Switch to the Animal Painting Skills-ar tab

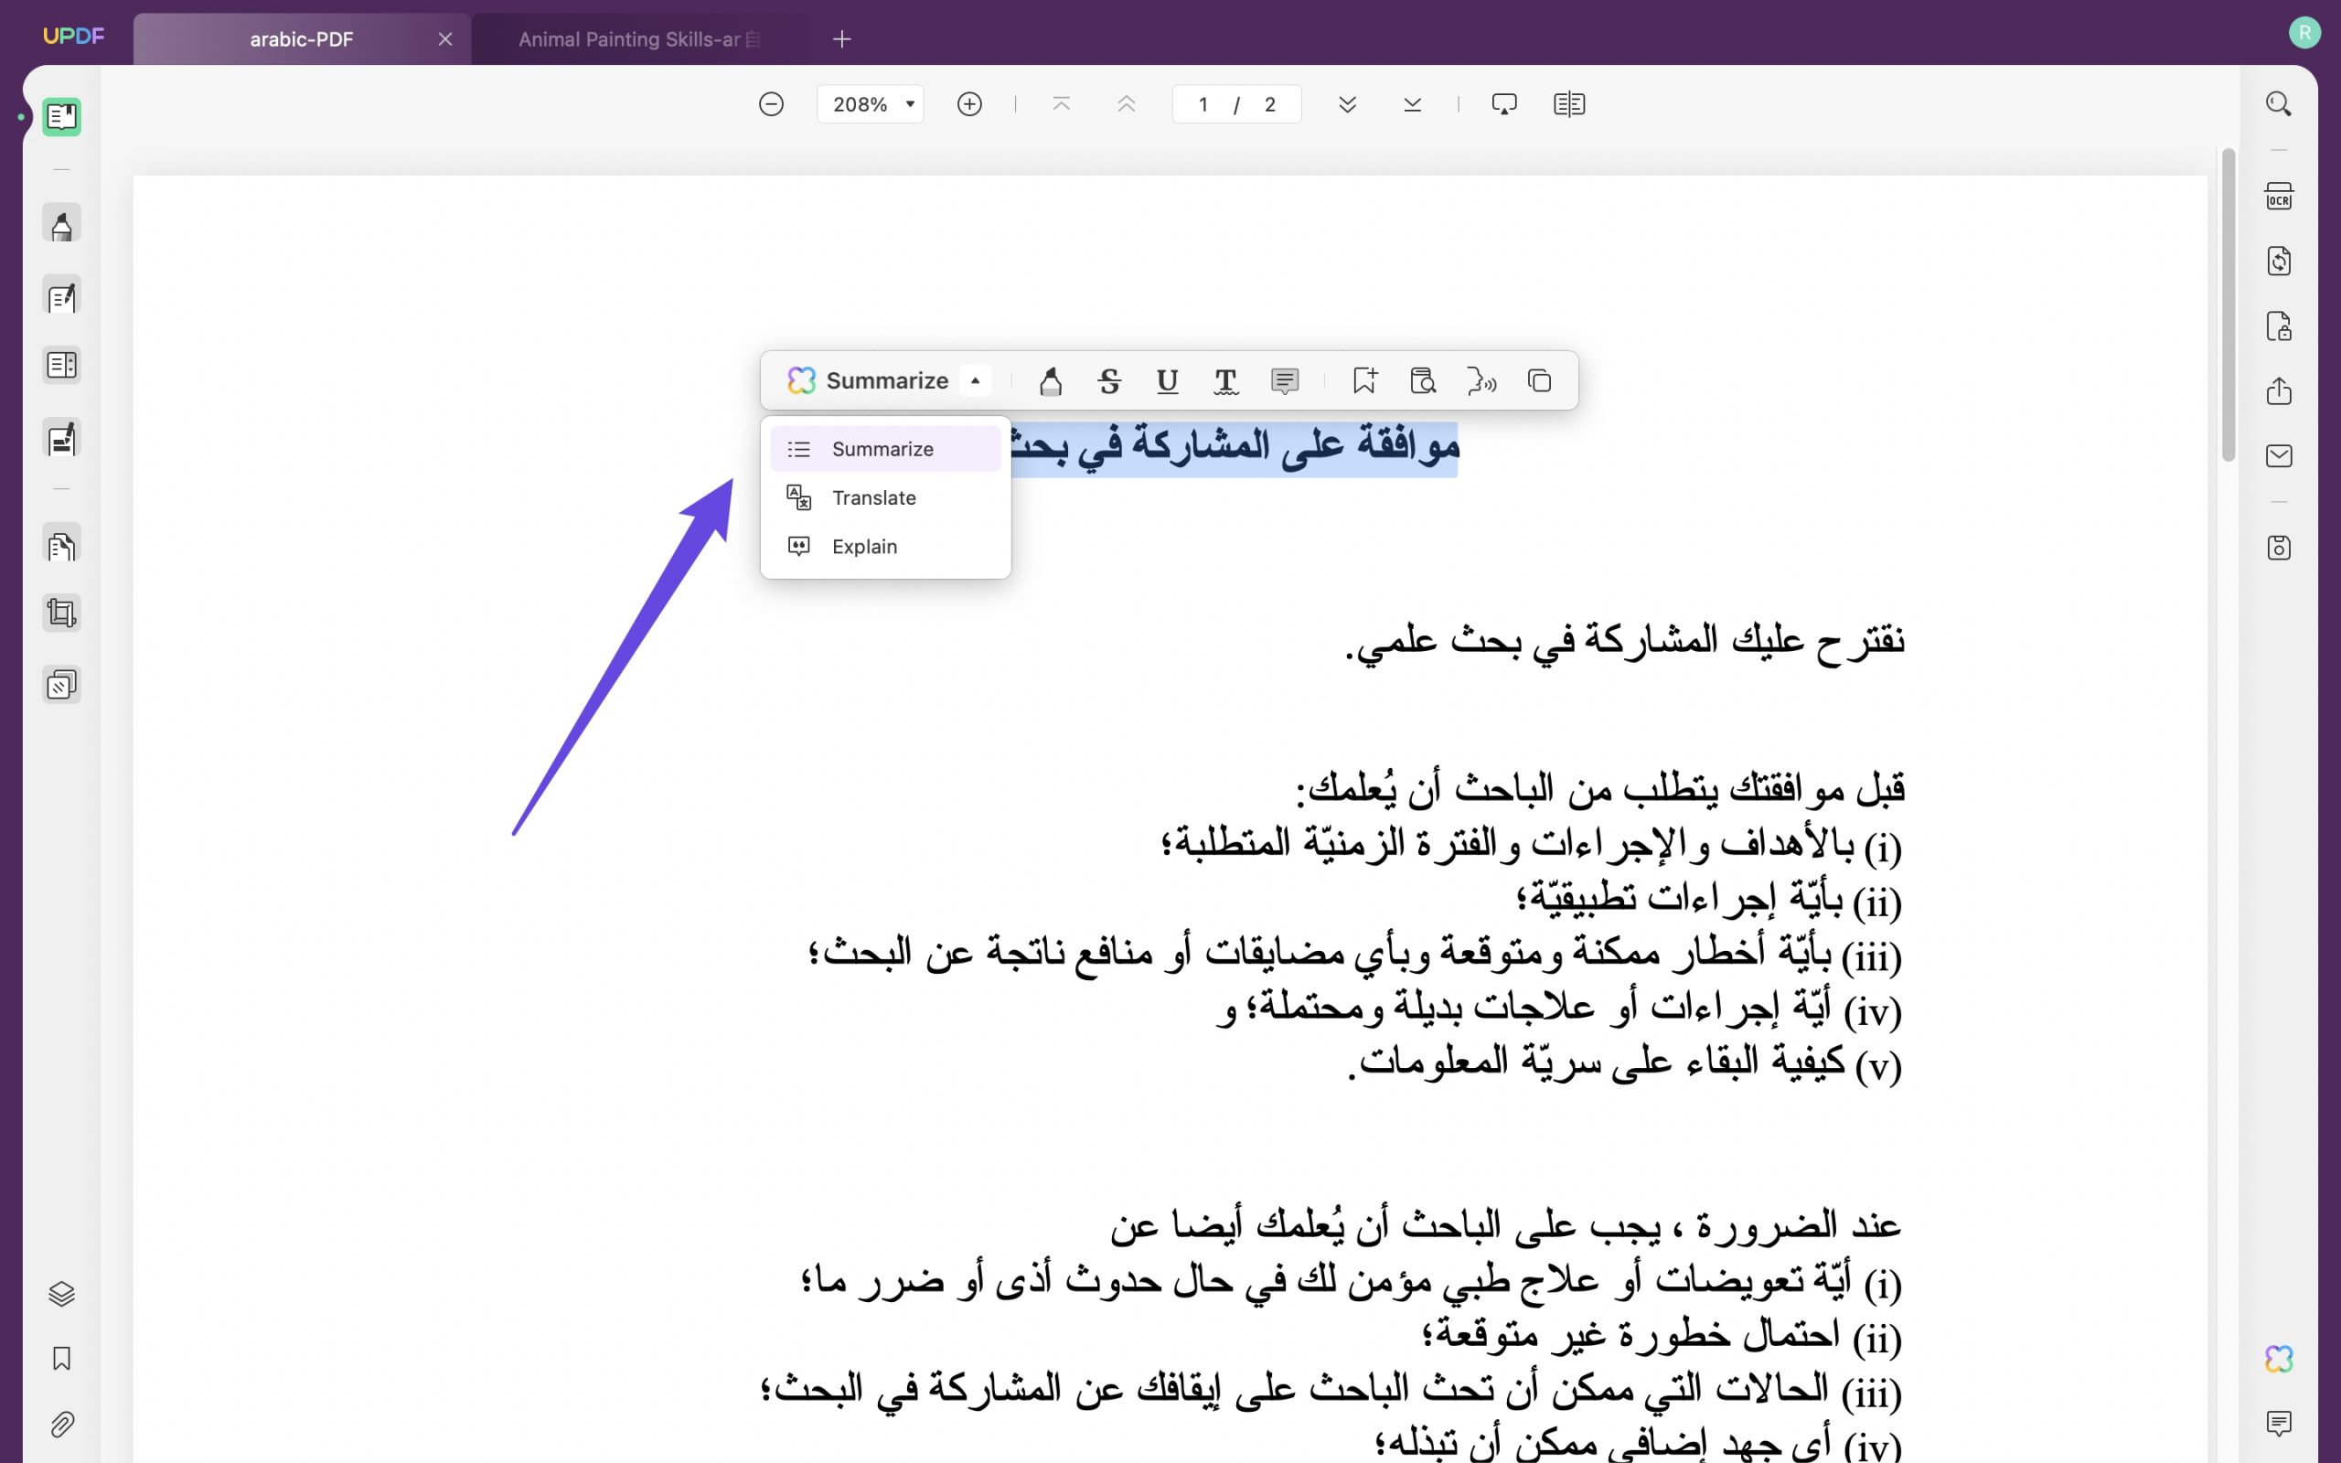click(639, 39)
